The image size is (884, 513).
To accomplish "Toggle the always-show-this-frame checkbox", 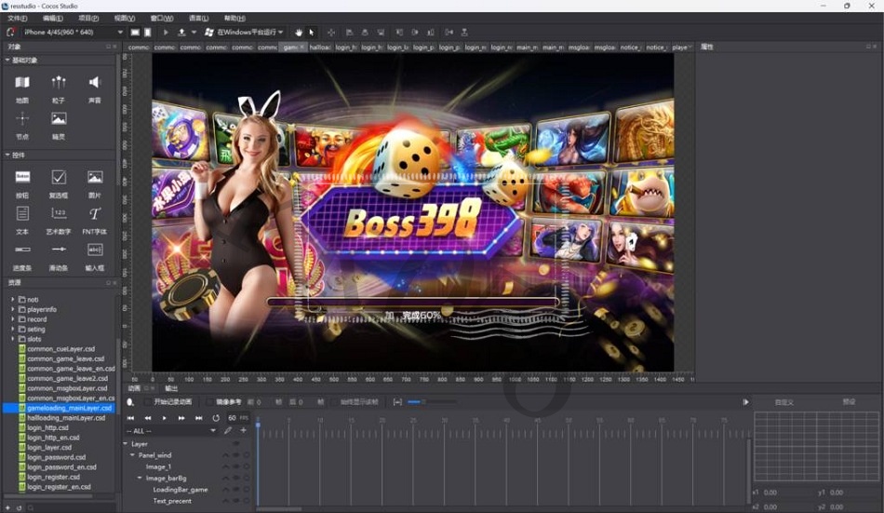I will [333, 402].
